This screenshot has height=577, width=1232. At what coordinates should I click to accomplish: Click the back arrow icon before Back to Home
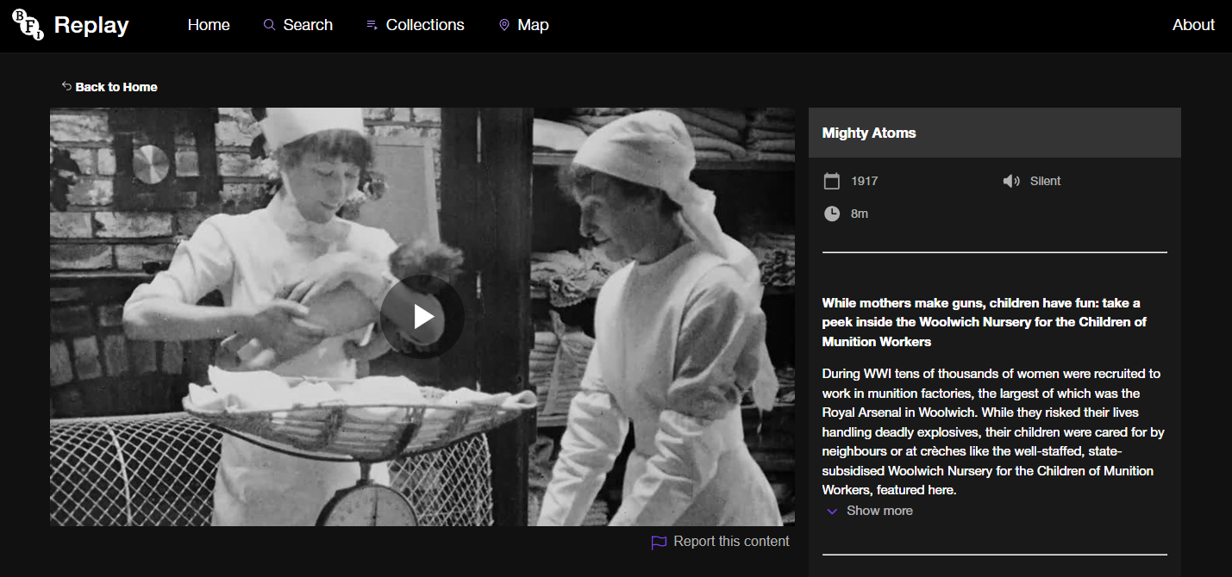(x=66, y=86)
